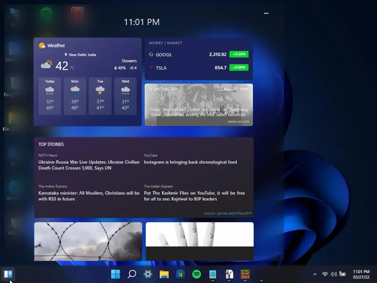Open the paint-brush app icon on taskbar
This screenshot has width=377, height=283.
(x=229, y=274)
